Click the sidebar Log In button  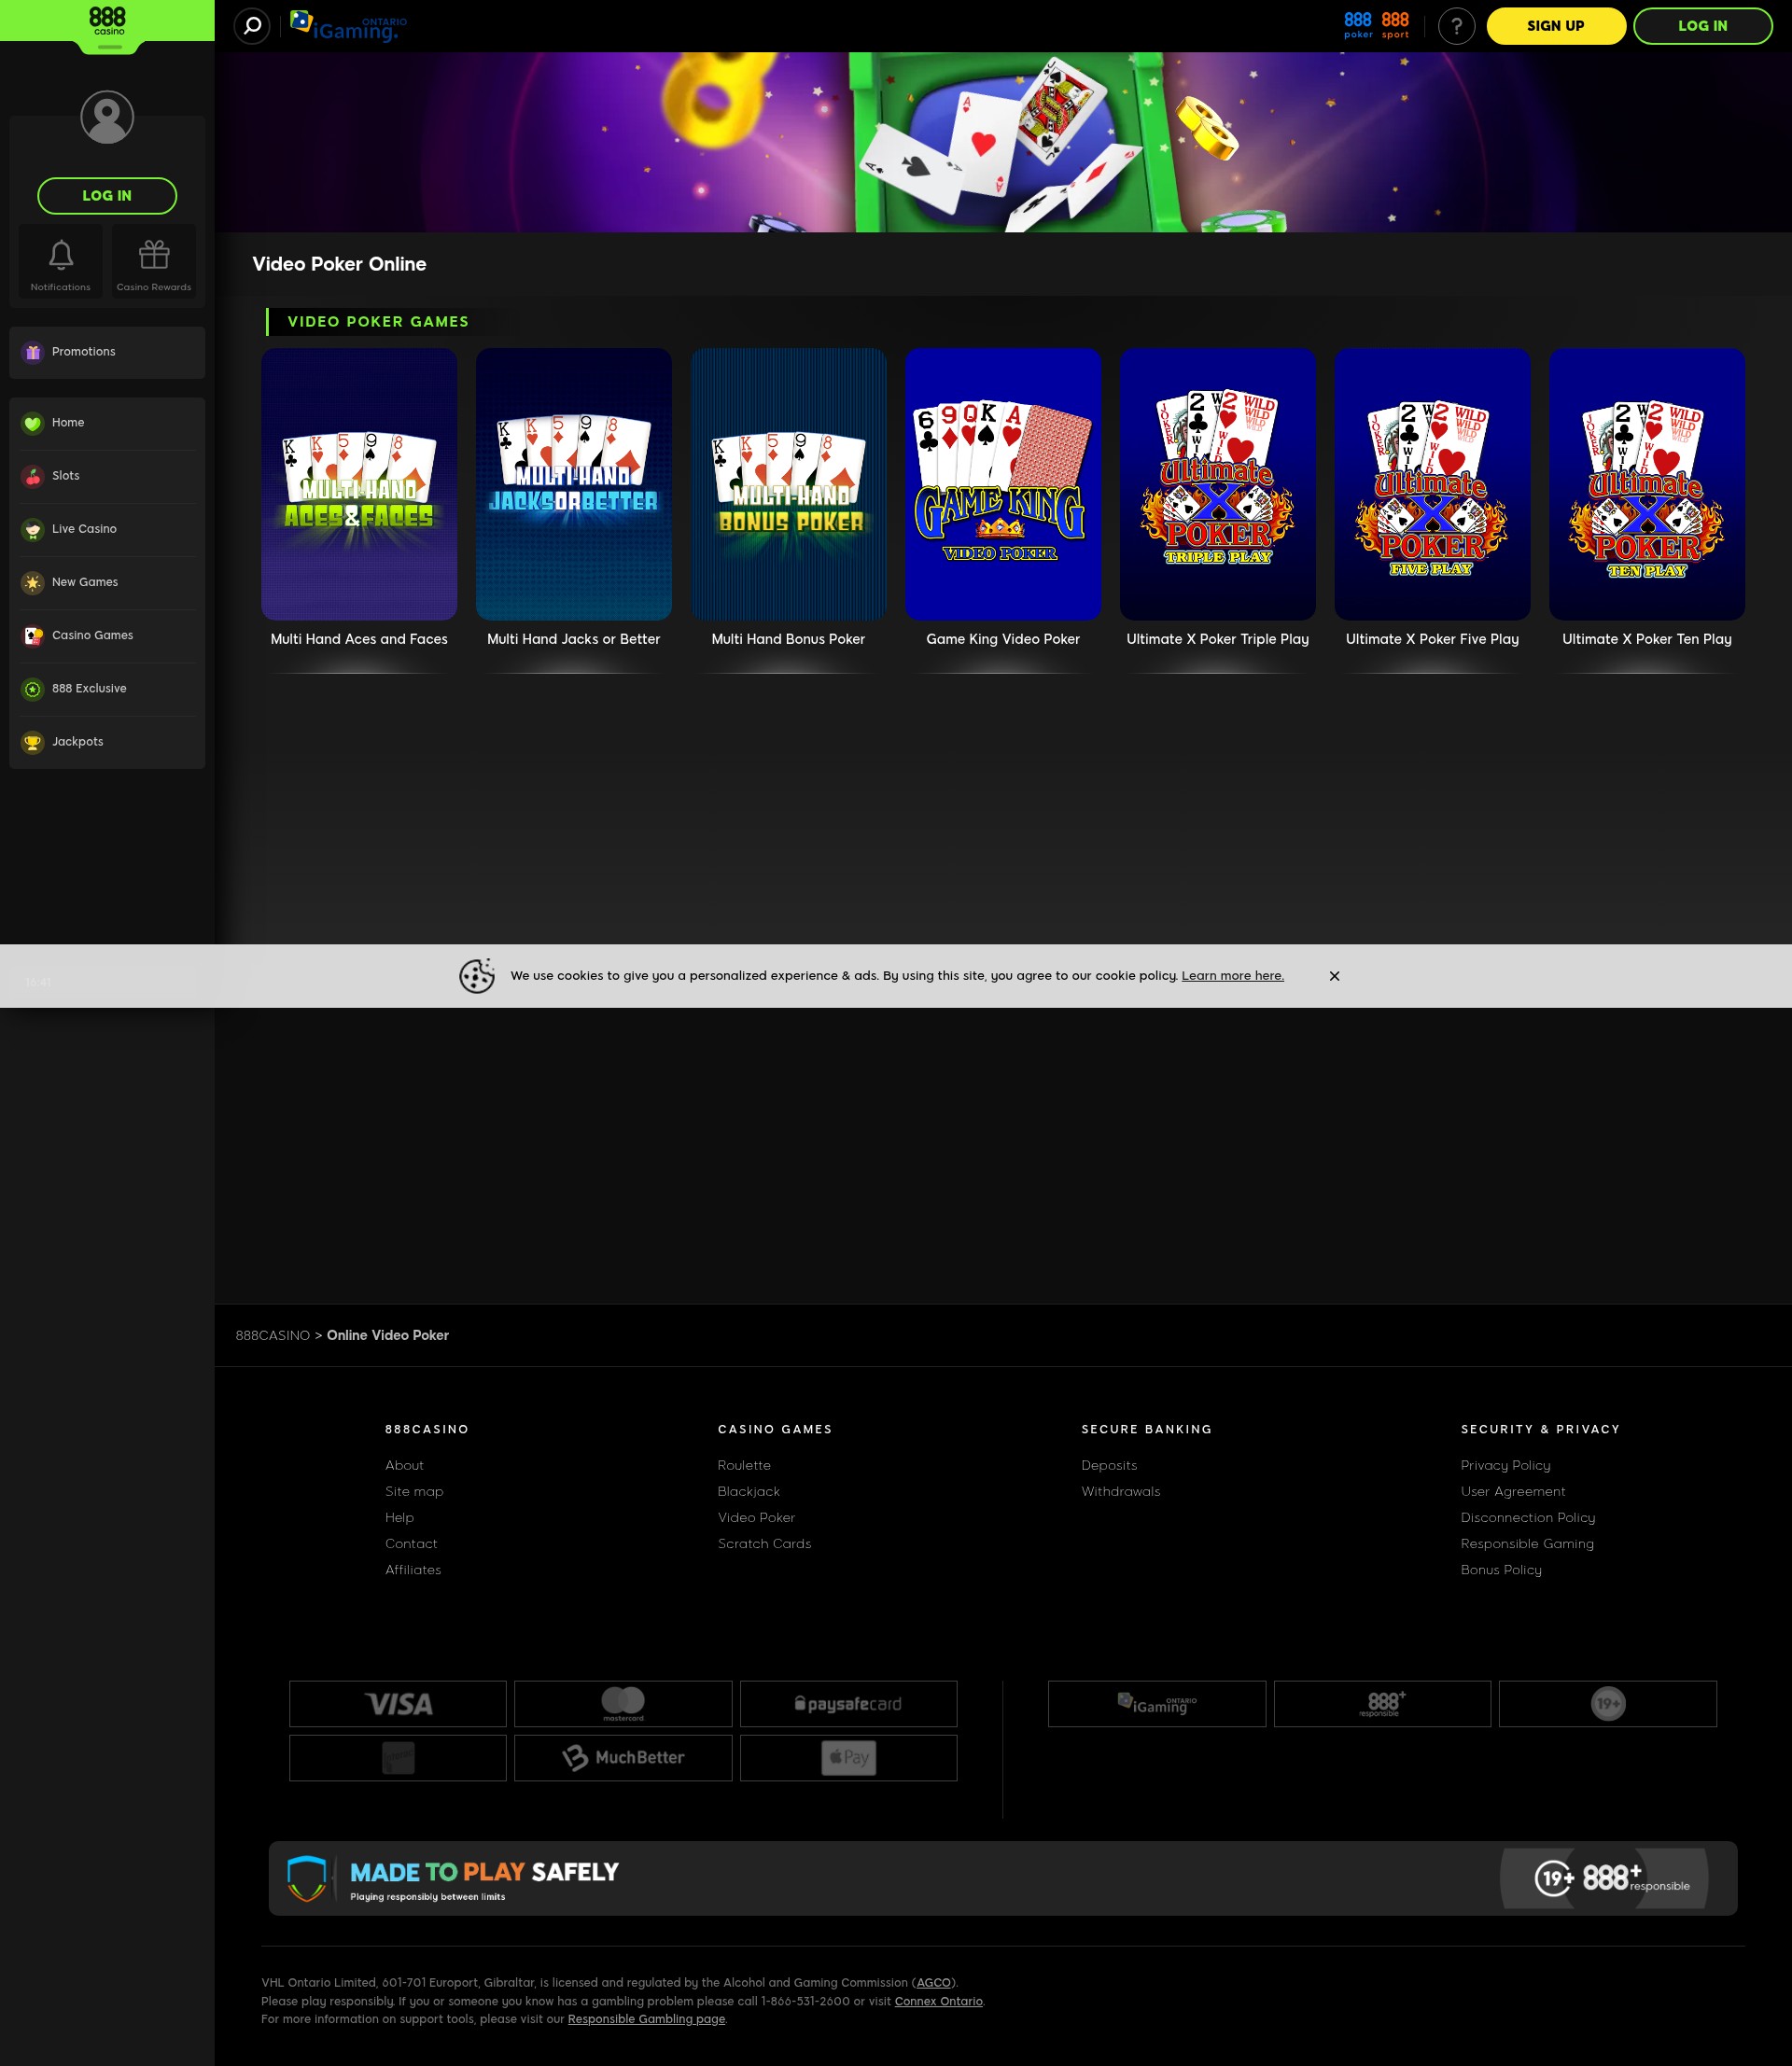click(107, 196)
